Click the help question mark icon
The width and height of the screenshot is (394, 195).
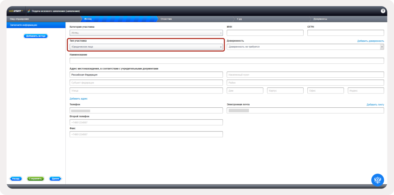click(x=383, y=11)
